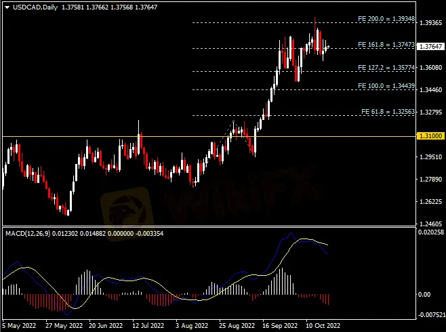Click the FE 100.0 = 1.34439 label

[x=386, y=86]
